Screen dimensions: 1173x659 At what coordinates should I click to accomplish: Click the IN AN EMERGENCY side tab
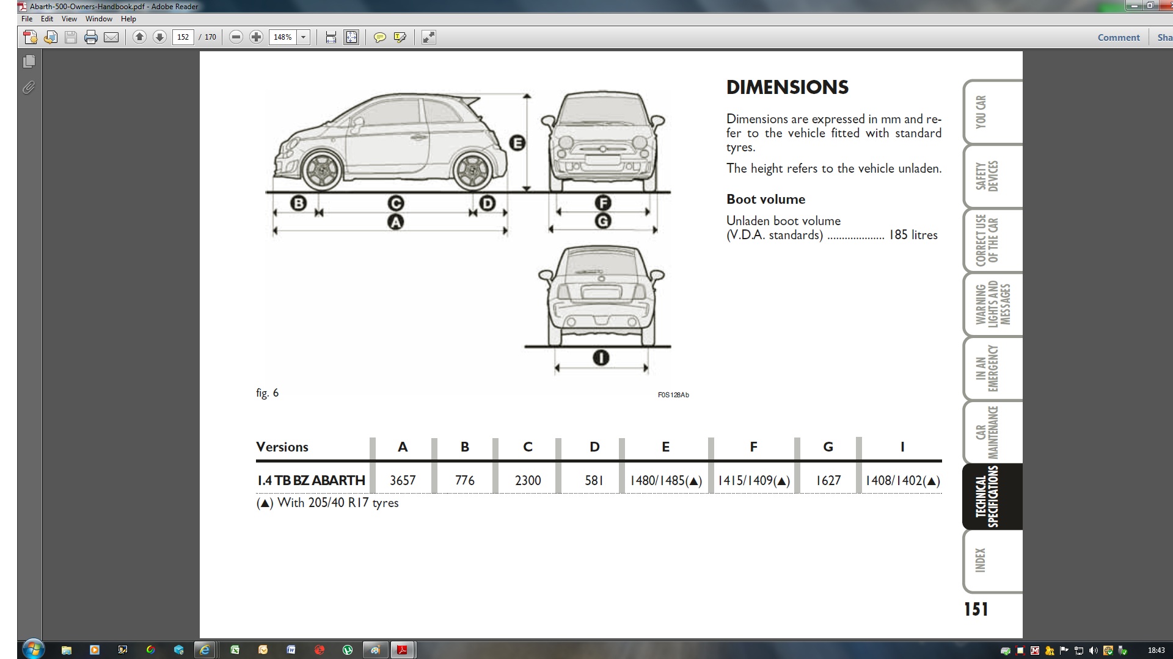[x=992, y=368]
